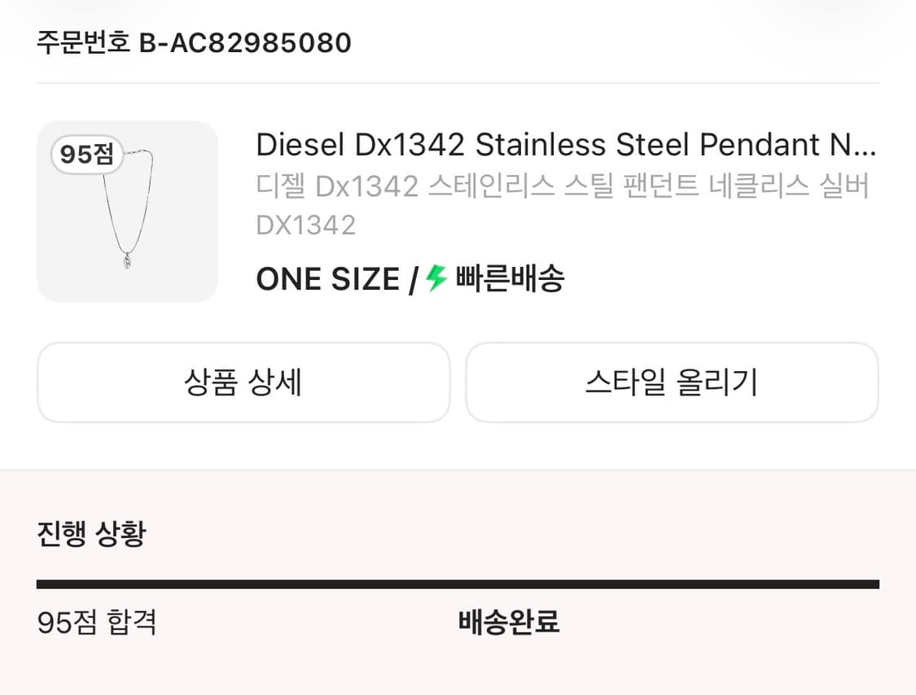
Task: Tap 스타일 올리기 to upload a style
Action: [672, 382]
